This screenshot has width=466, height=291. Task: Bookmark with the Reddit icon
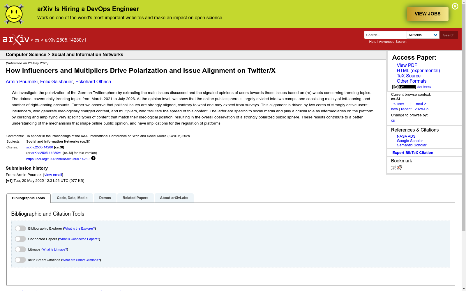coord(399,168)
